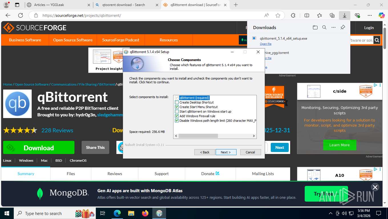This screenshot has height=219, width=388.
Task: Open File Explorer from the taskbar
Action: (x=131, y=213)
